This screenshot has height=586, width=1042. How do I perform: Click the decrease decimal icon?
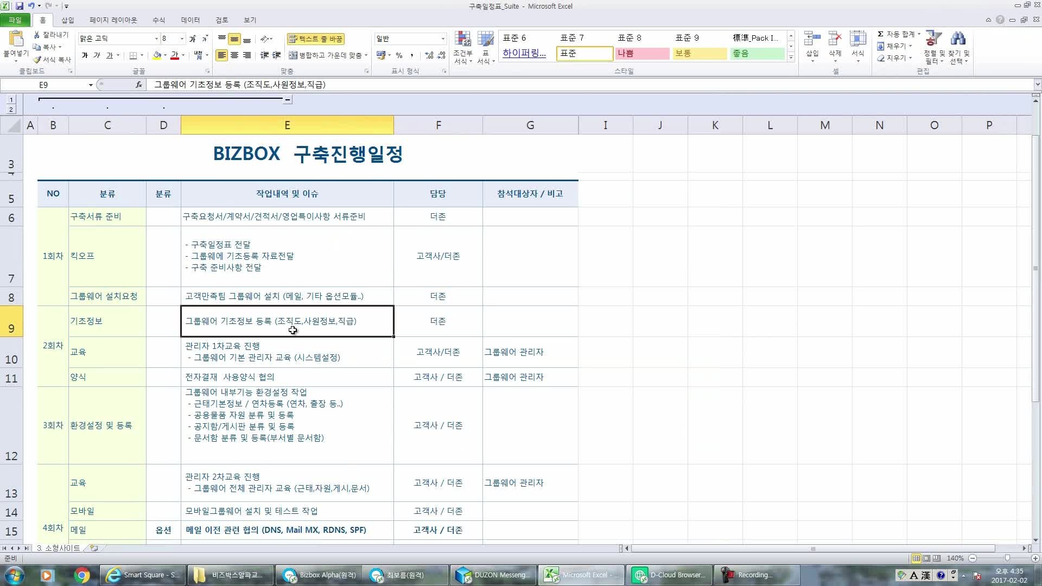(442, 55)
